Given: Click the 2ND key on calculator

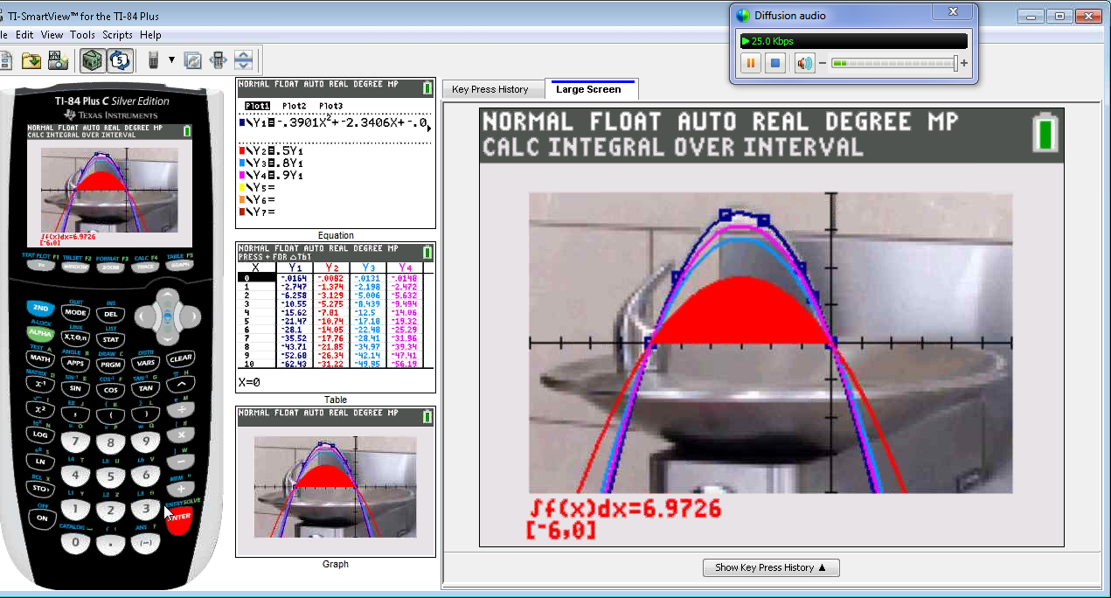Looking at the screenshot, I should point(40,309).
